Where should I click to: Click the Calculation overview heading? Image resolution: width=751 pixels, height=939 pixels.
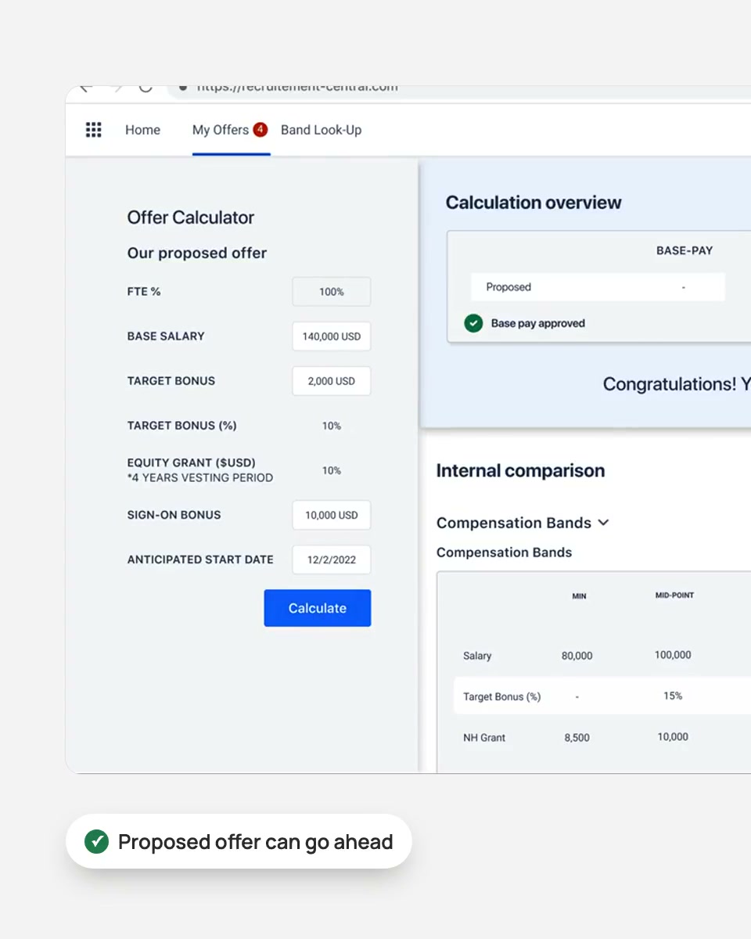(x=534, y=203)
